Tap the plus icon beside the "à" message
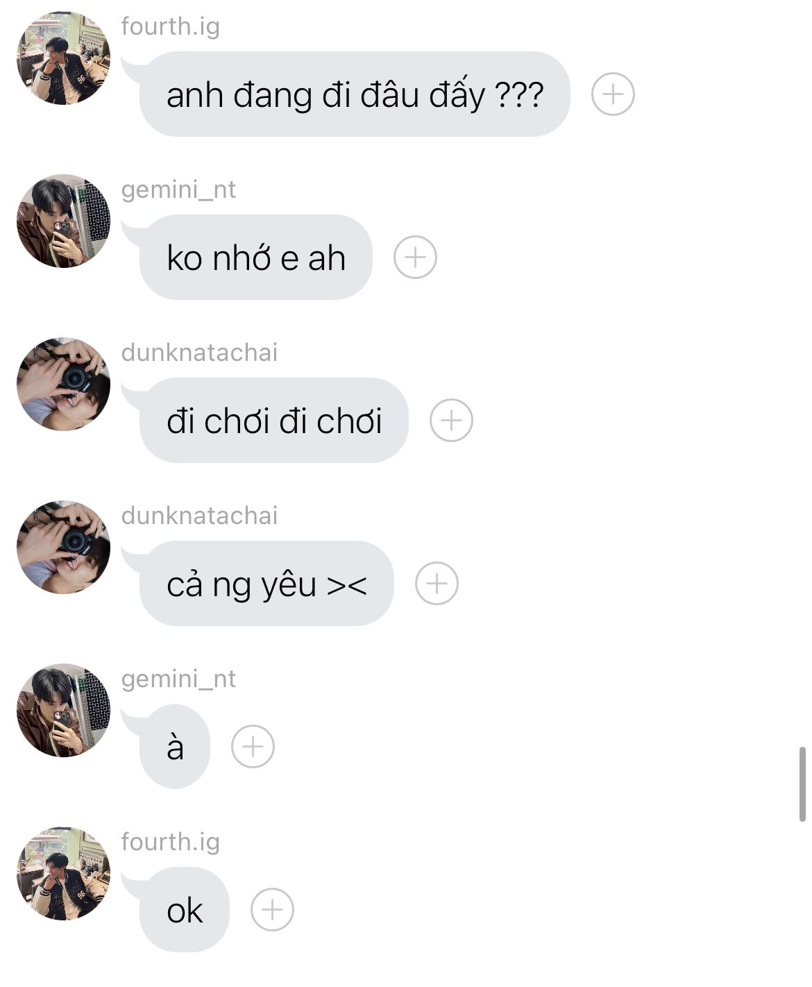Viewport: 812px width, 987px height. [253, 747]
